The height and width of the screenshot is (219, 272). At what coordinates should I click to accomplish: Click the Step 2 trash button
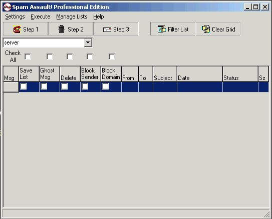pyautogui.click(x=71, y=29)
